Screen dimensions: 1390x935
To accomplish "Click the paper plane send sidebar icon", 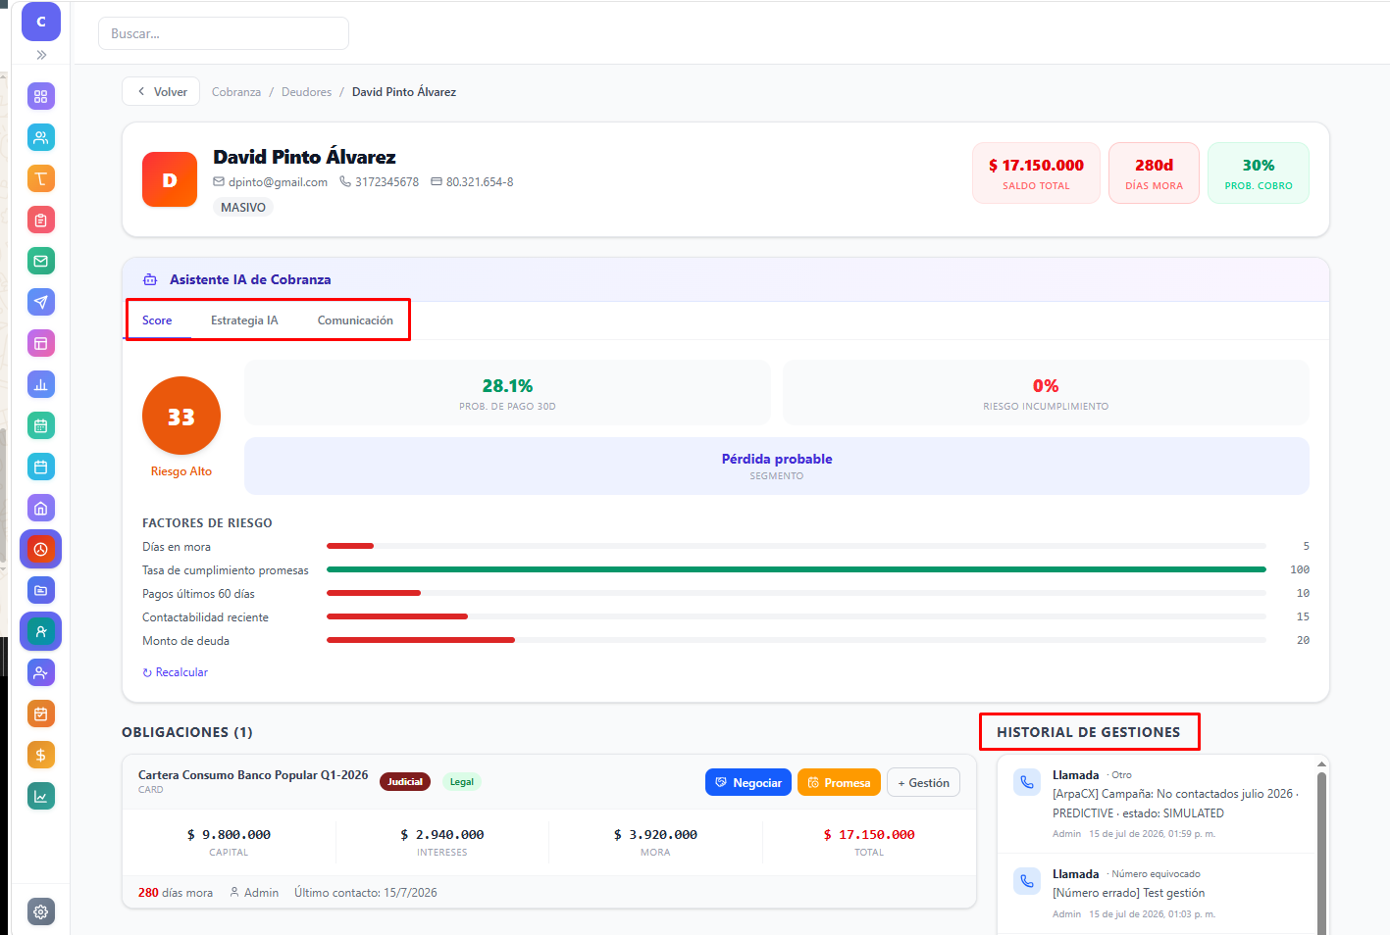I will pos(41,302).
